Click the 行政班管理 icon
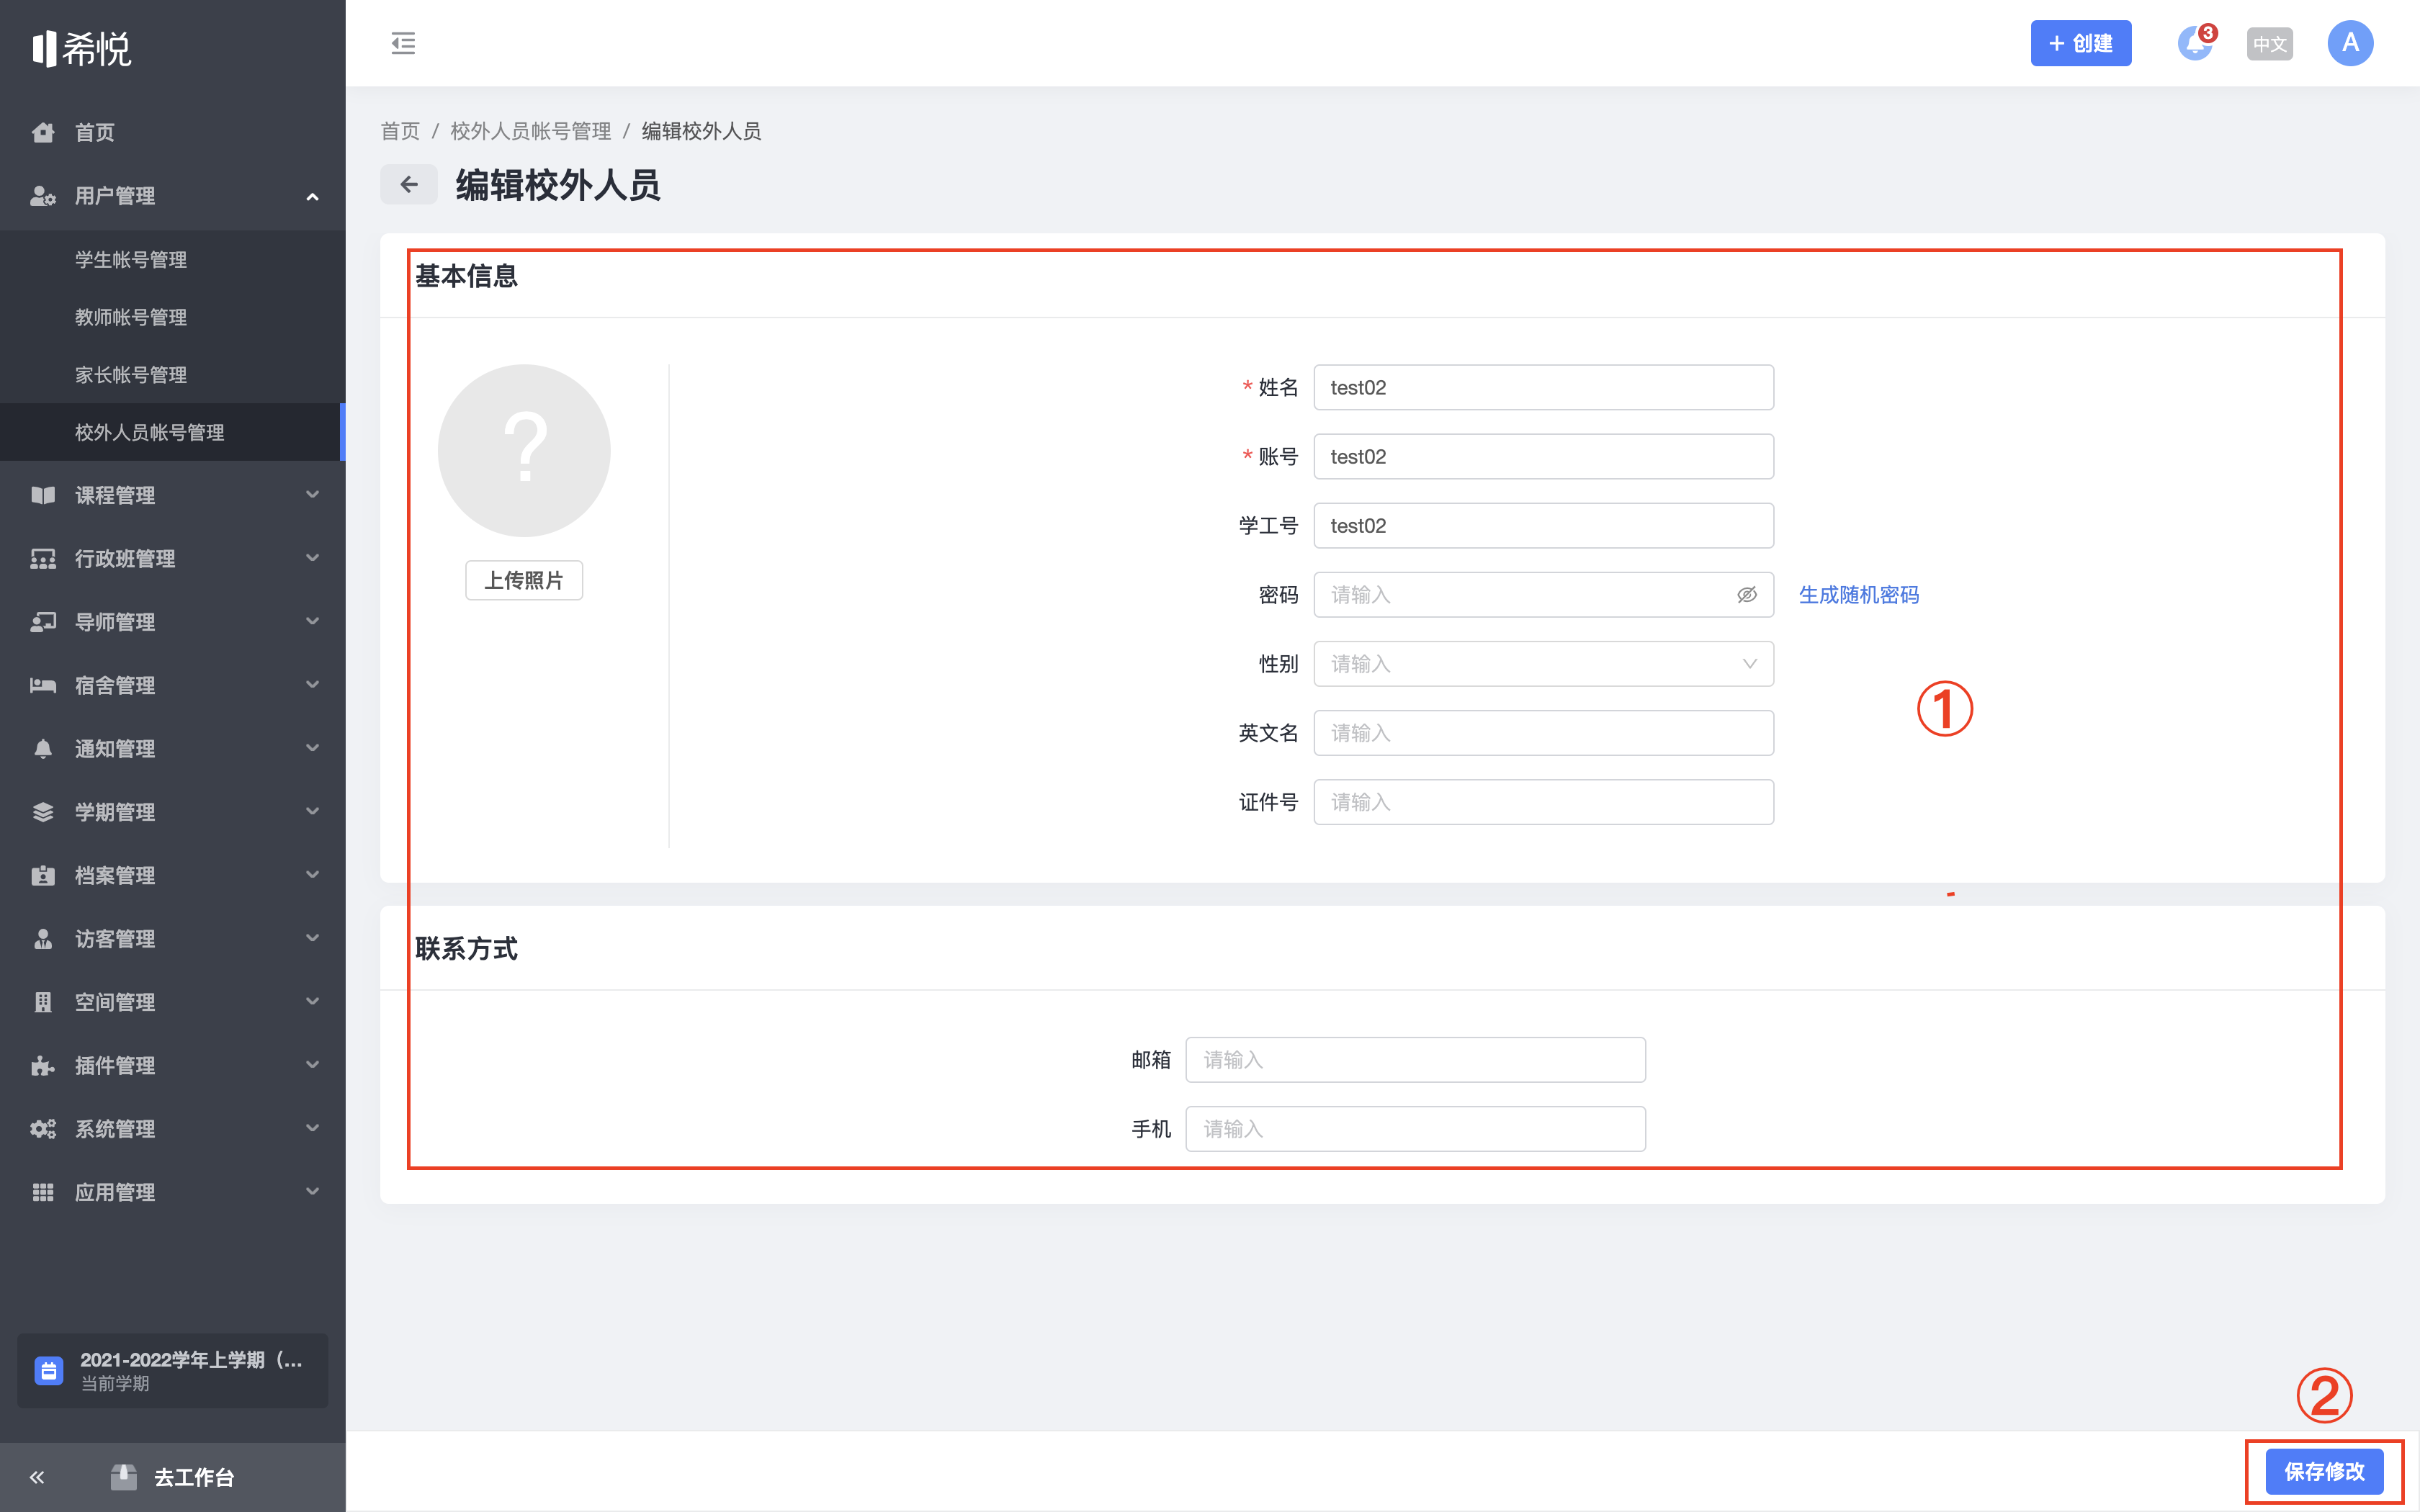 click(43, 558)
